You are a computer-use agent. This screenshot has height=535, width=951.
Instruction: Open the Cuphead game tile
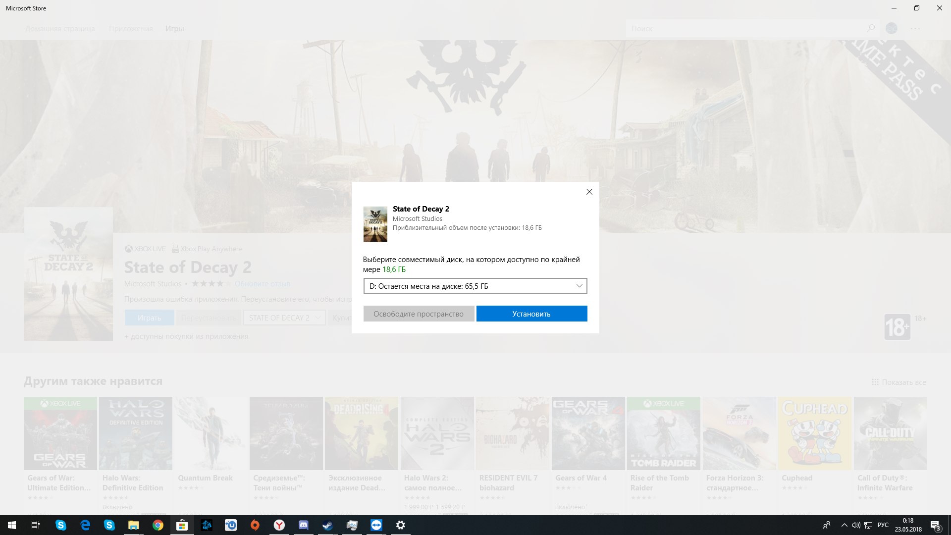click(814, 433)
